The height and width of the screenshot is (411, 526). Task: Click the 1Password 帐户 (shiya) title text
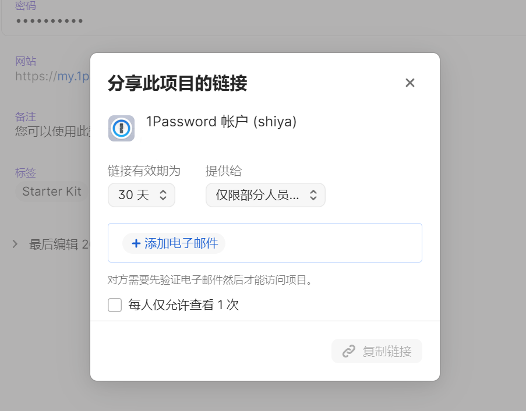221,121
